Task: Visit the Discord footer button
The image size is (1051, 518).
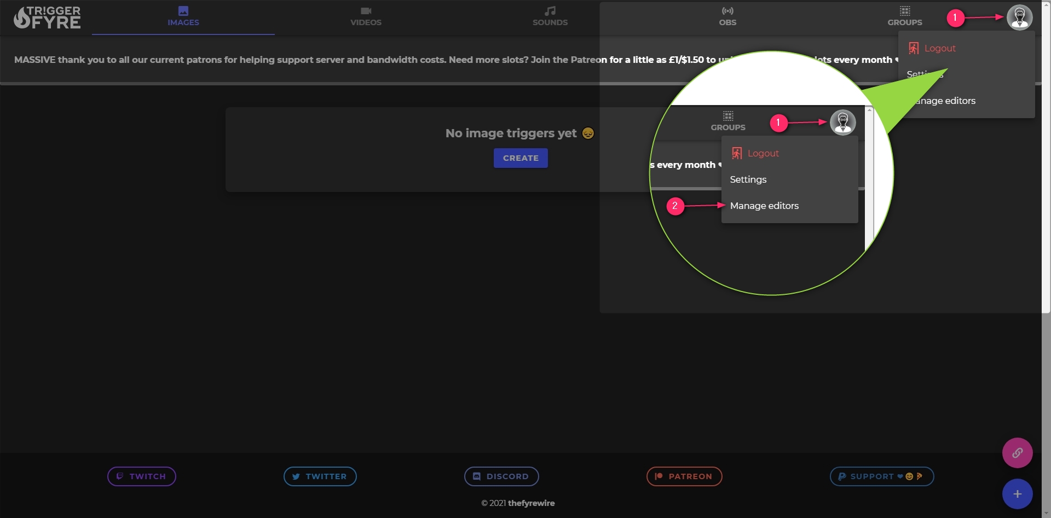Action: click(x=501, y=476)
